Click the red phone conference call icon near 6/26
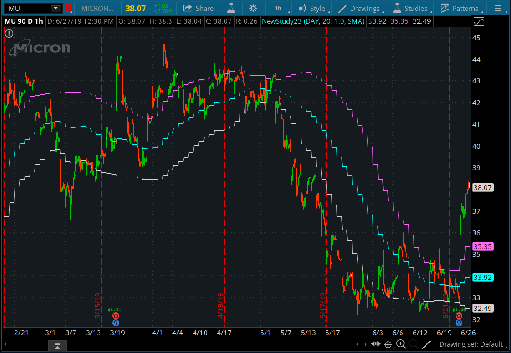Screen dimensions: 511x353 [x=459, y=316]
